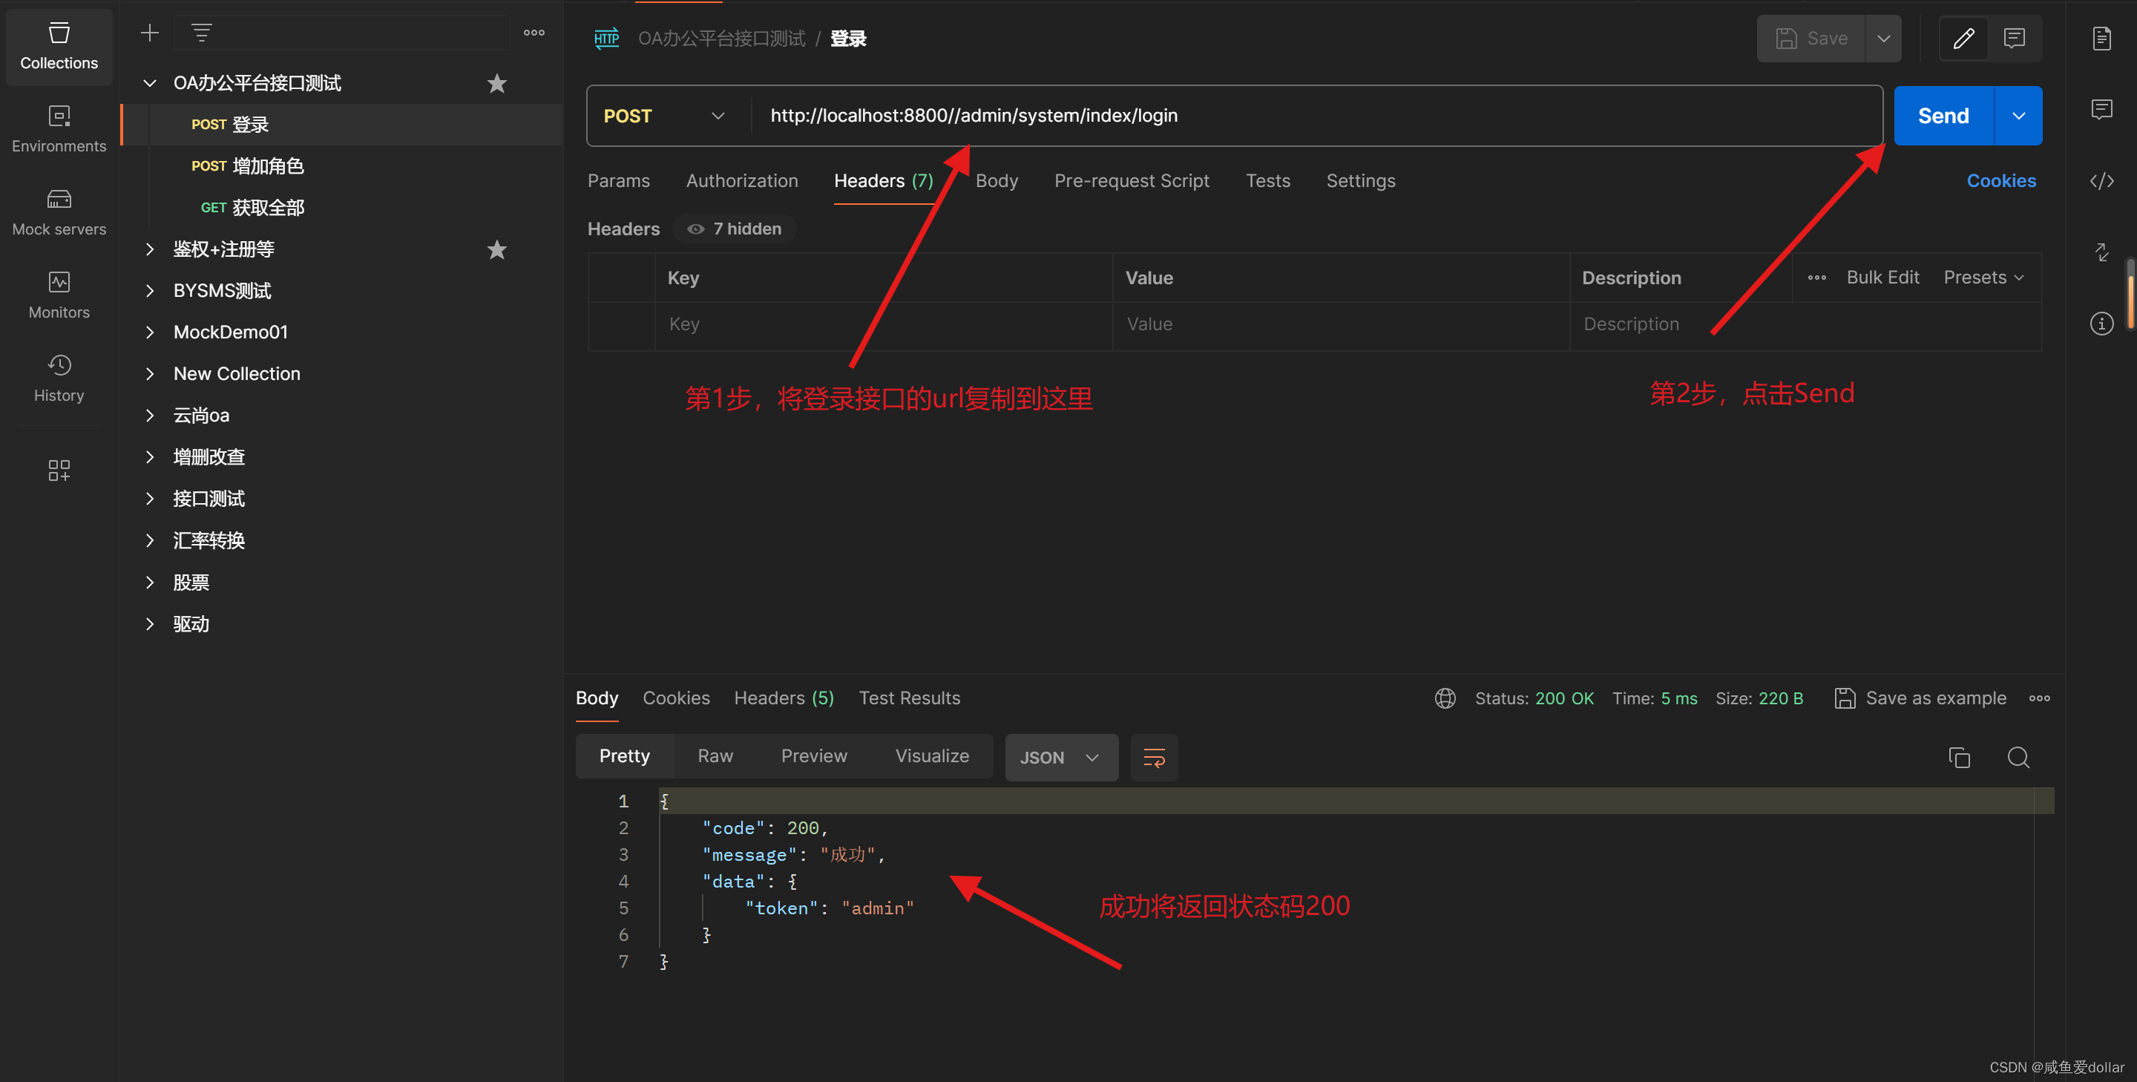Unstar the 鉴权+注册等 collection
The height and width of the screenshot is (1082, 2137).
pyautogui.click(x=497, y=249)
